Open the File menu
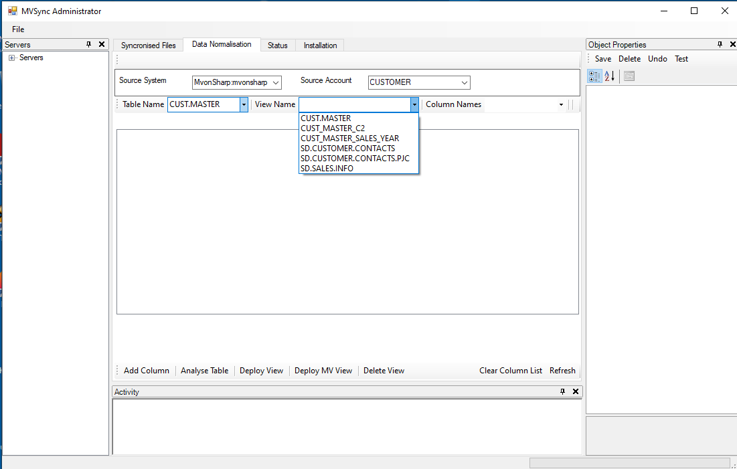The image size is (737, 469). (18, 29)
